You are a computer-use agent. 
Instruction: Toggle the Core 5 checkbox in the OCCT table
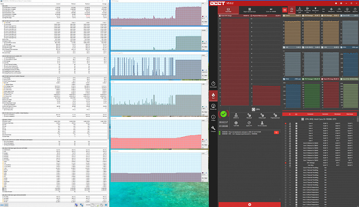point(285,136)
